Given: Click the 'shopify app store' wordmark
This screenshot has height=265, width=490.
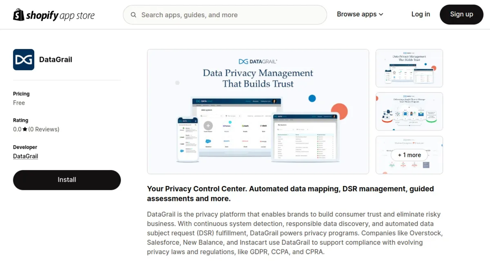Looking at the screenshot, I should (60, 15).
